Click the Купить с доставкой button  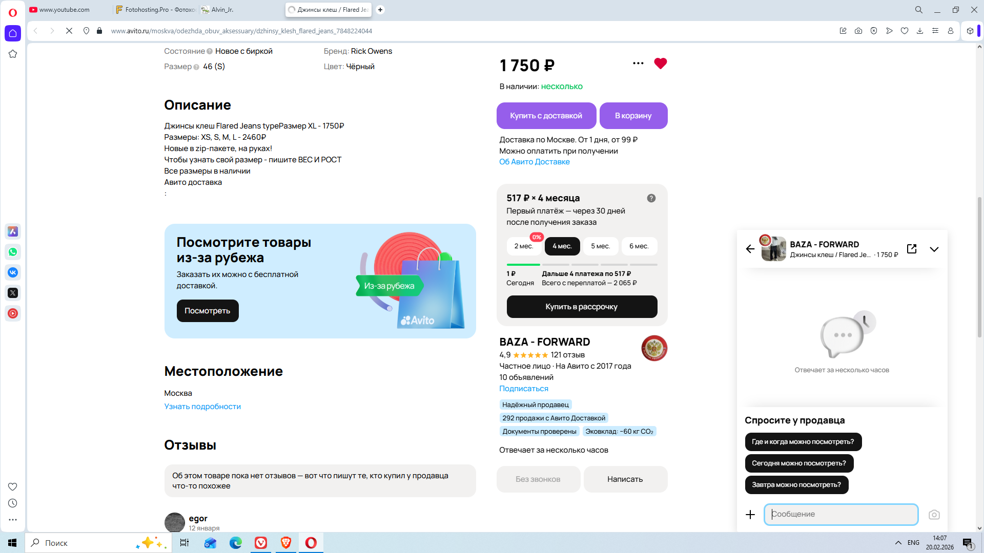point(546,116)
